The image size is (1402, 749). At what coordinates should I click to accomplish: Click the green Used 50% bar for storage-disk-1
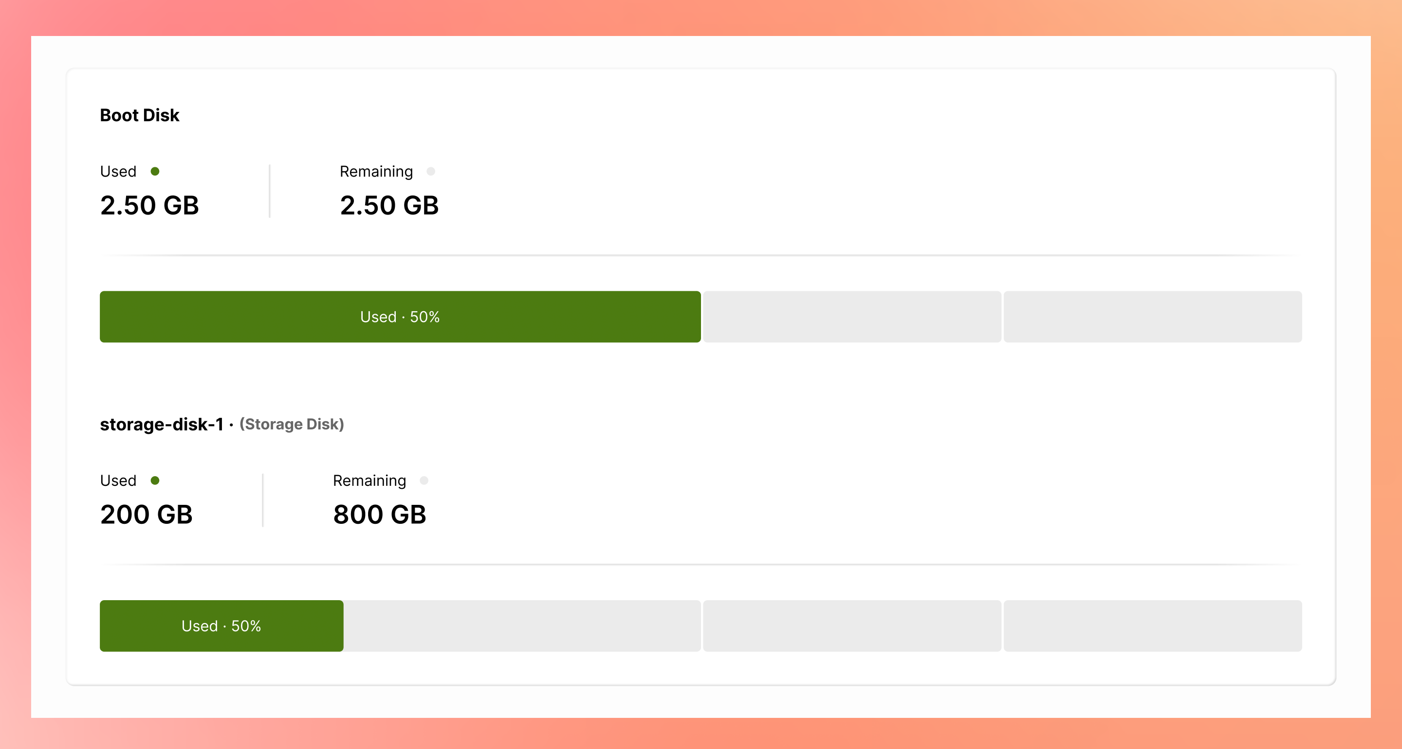221,625
